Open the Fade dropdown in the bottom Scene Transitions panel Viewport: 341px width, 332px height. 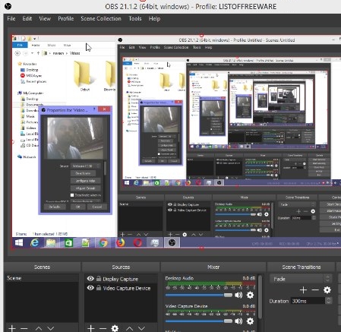pos(300,279)
